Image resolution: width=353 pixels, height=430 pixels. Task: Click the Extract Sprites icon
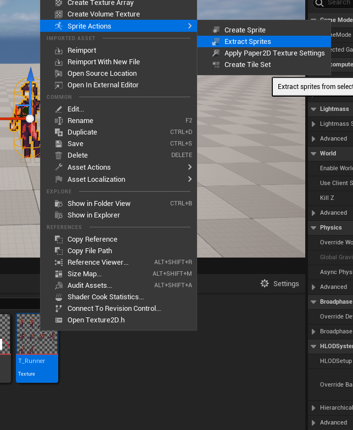click(216, 42)
